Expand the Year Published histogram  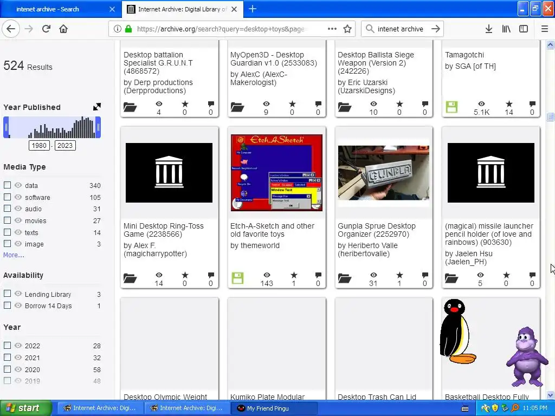coord(97,107)
